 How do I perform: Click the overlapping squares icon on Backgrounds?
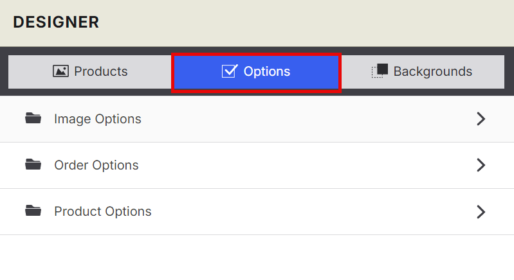tap(380, 71)
